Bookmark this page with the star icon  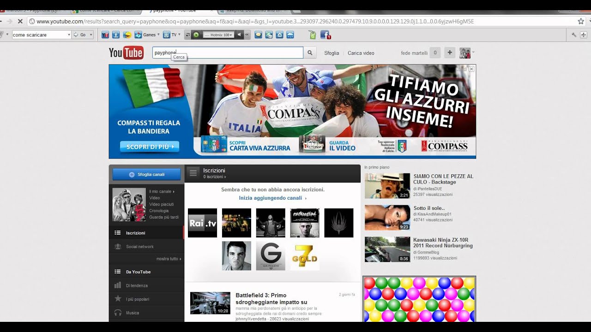click(x=581, y=21)
